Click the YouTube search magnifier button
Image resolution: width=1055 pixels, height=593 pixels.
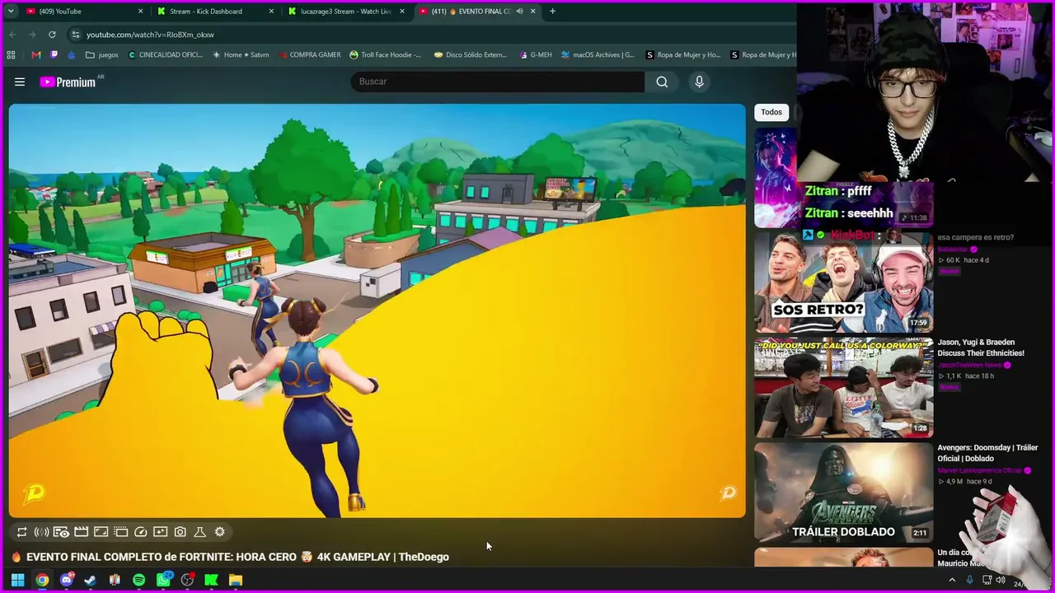click(x=662, y=82)
